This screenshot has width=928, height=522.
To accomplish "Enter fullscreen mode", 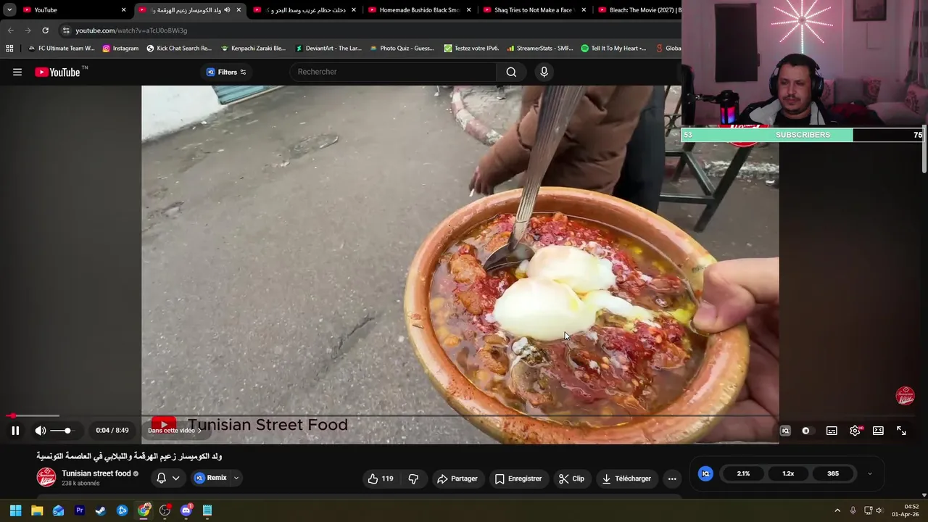I will [x=901, y=431].
